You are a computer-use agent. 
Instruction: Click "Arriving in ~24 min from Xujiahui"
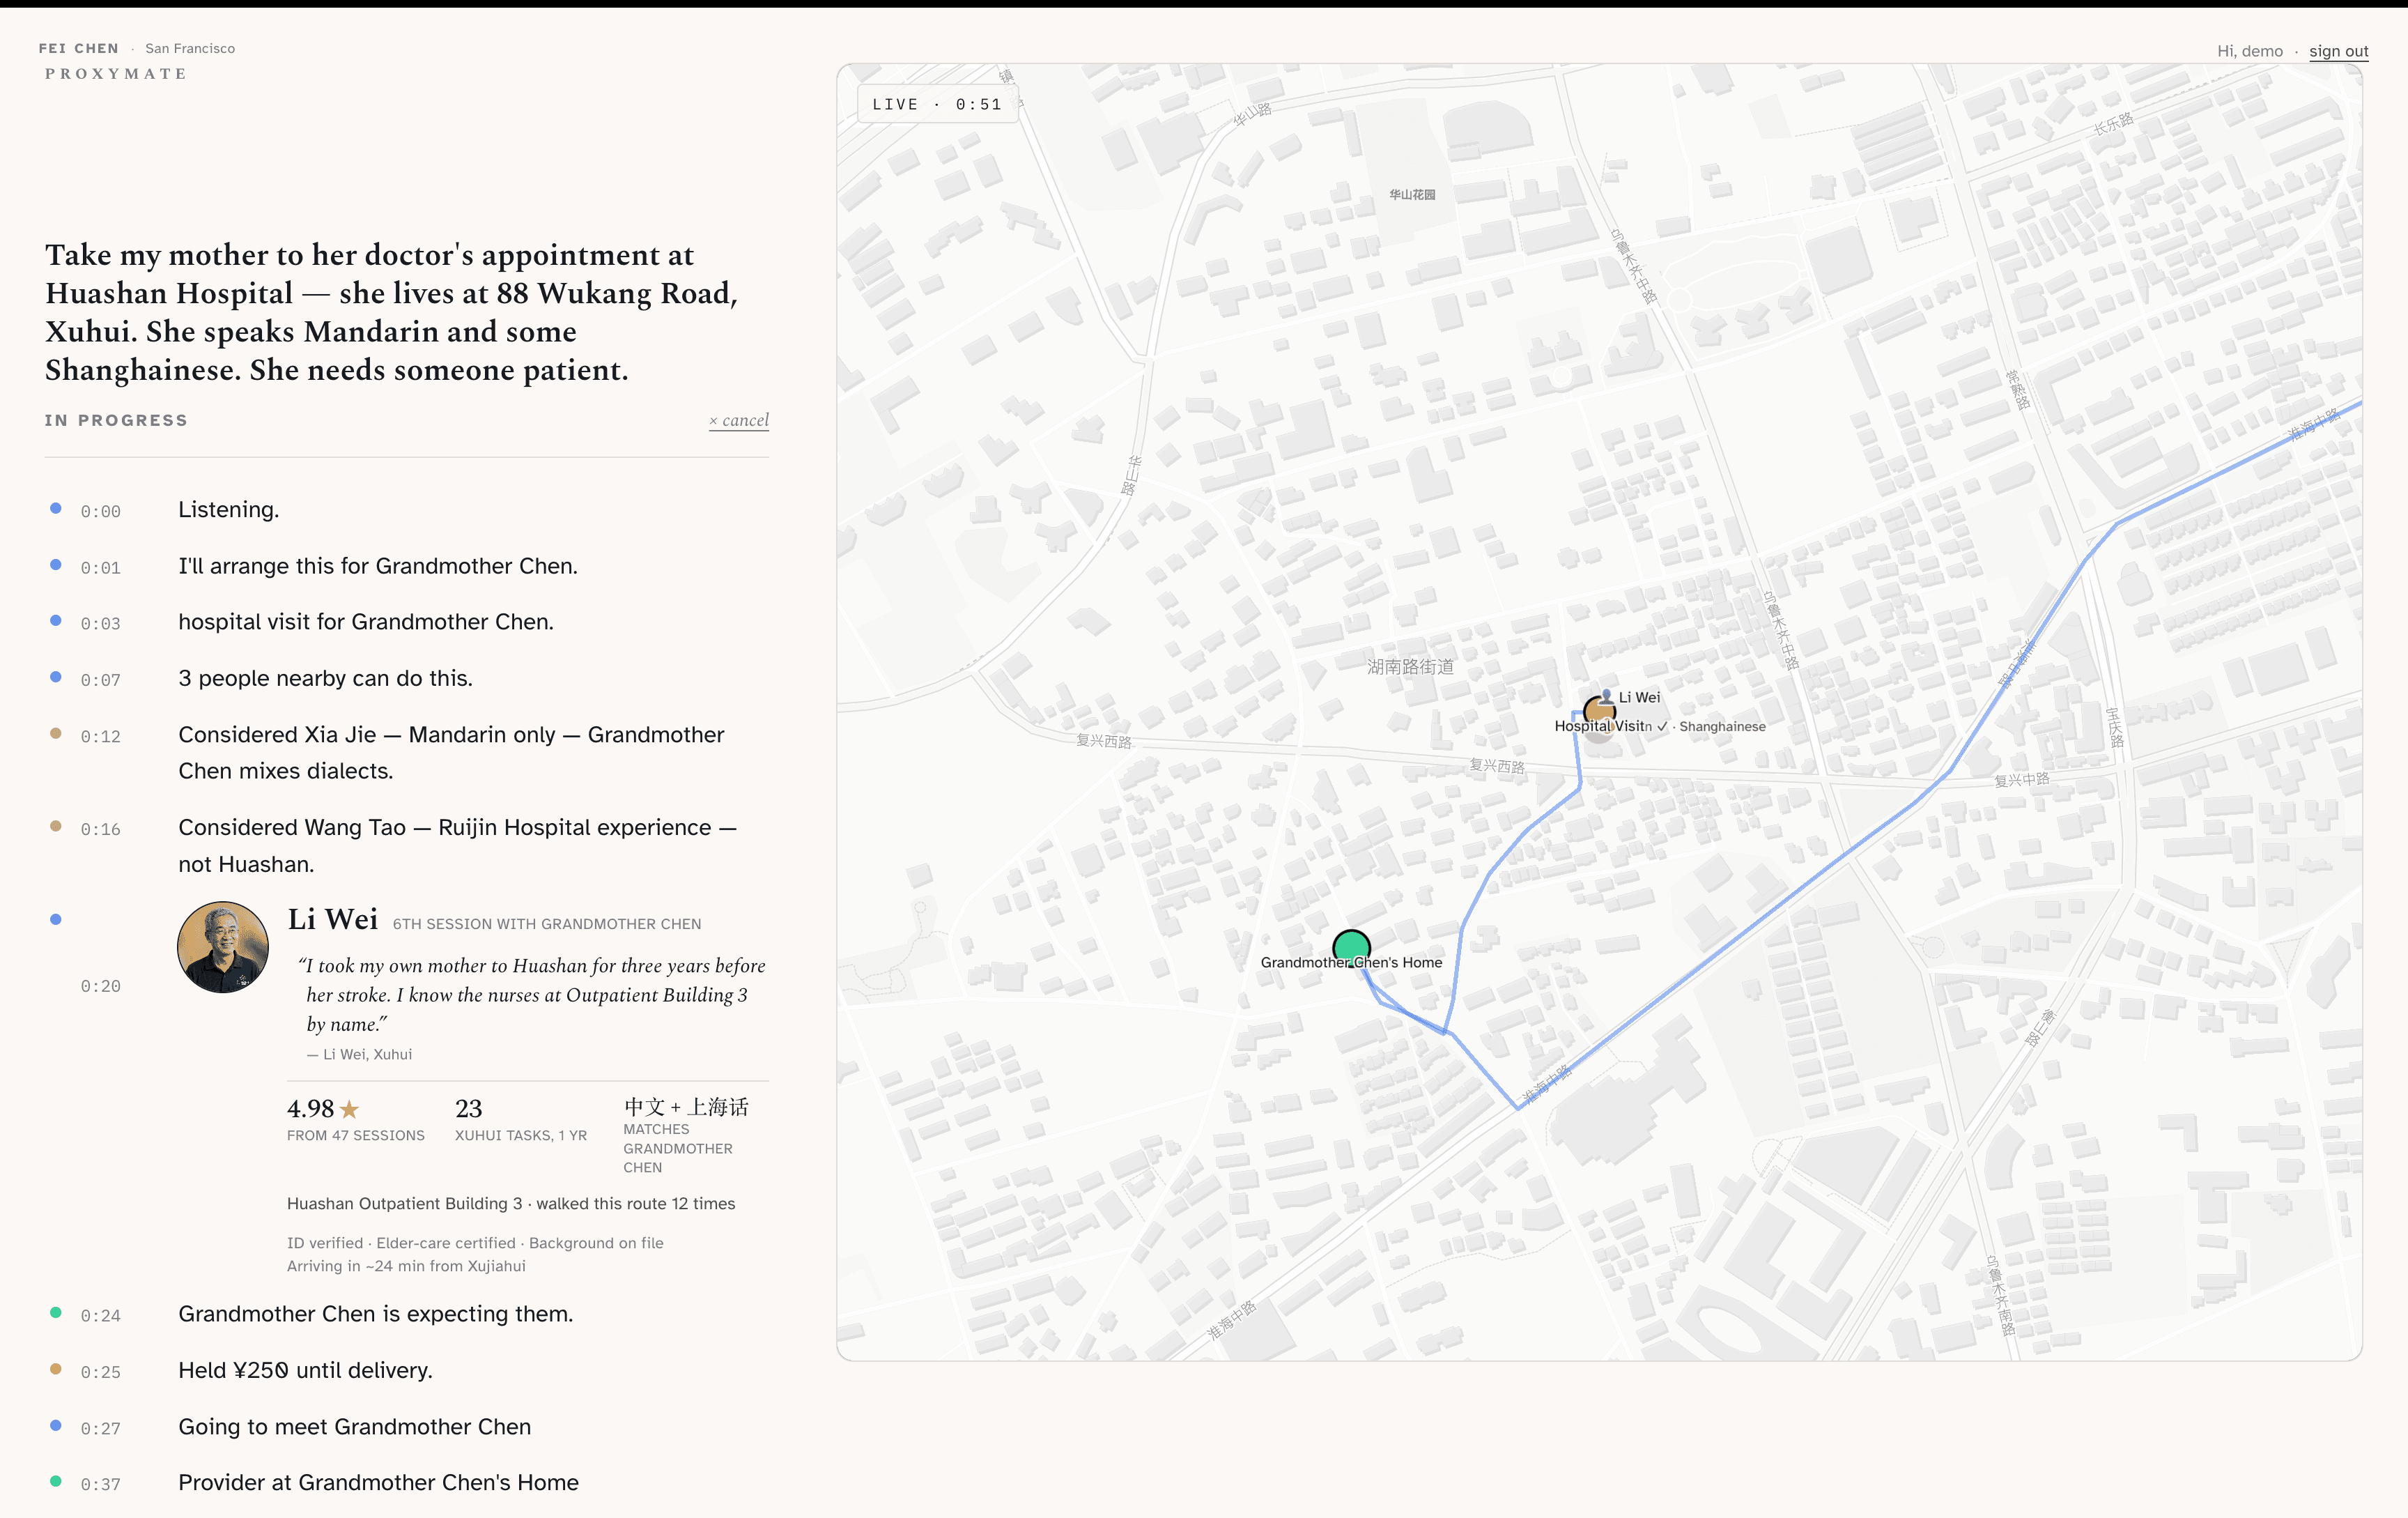[x=406, y=1266]
